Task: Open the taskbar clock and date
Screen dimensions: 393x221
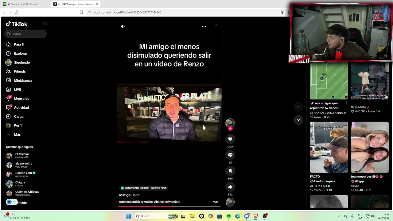Action: click(383, 216)
